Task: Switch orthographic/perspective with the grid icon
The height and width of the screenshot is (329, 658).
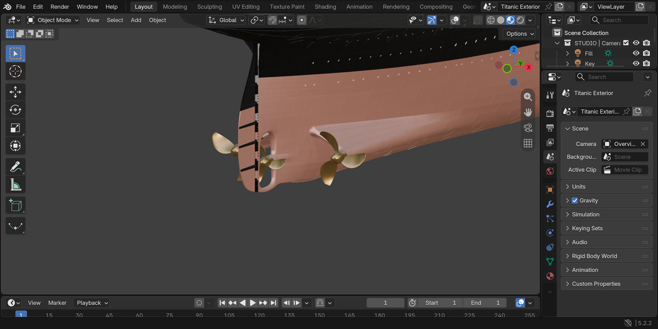Action: tap(528, 143)
